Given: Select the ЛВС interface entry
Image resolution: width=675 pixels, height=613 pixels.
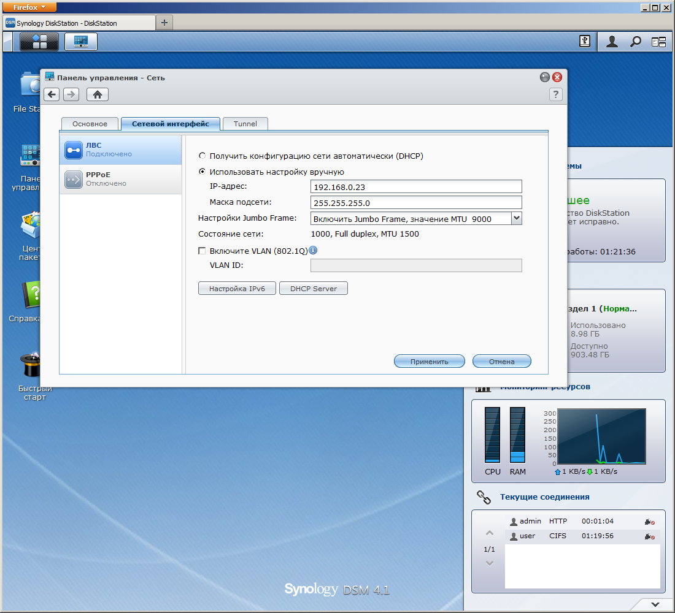Looking at the screenshot, I should pos(120,150).
